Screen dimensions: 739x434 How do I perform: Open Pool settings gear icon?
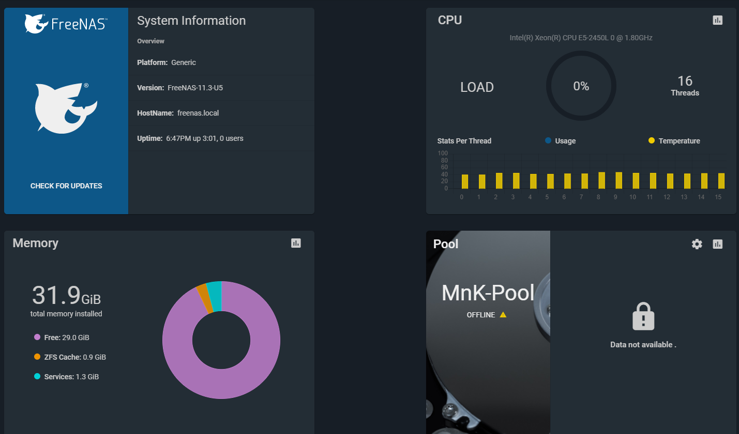point(697,244)
